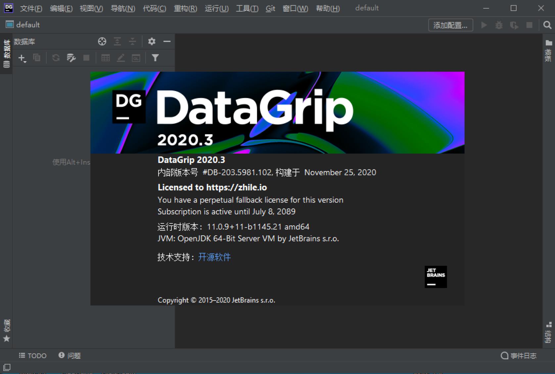Click the Expand All icon in 数据库 panel
Screen dimensions: 555x374
coord(117,41)
